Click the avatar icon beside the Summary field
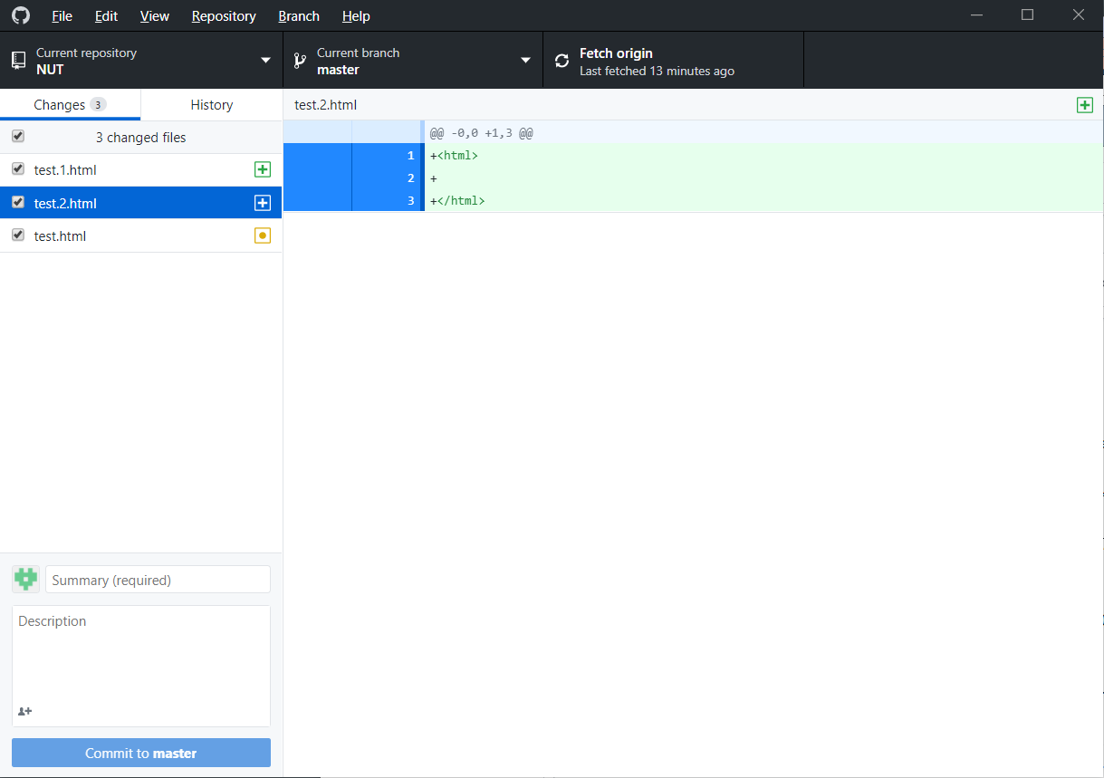 (25, 579)
